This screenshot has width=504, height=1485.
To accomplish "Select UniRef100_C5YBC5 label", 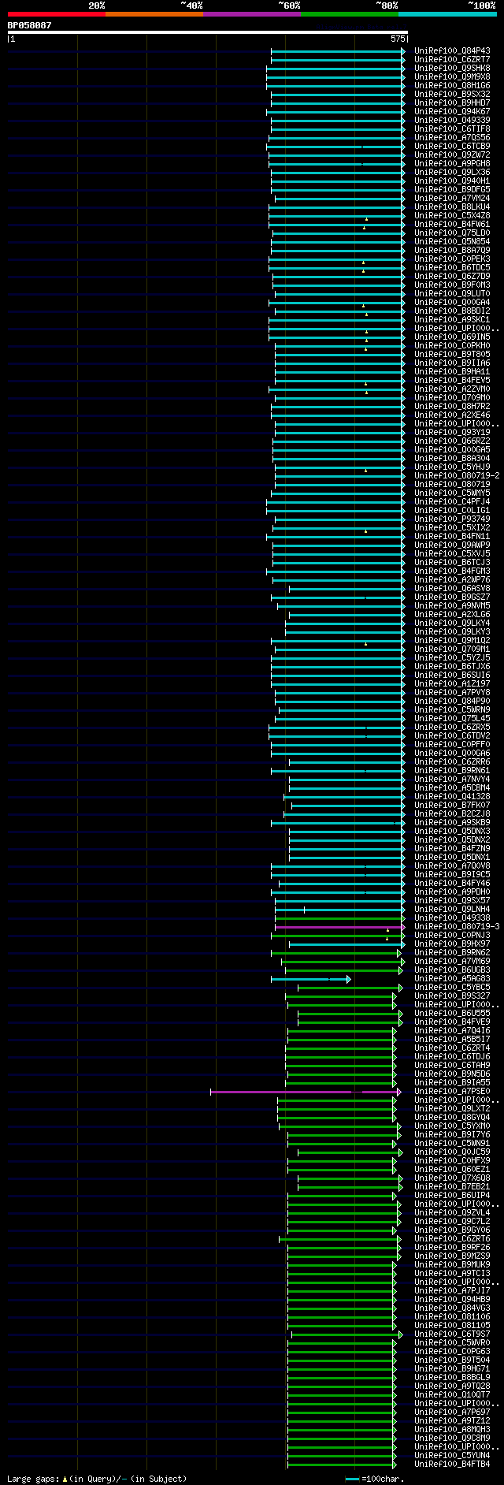I will (452, 988).
